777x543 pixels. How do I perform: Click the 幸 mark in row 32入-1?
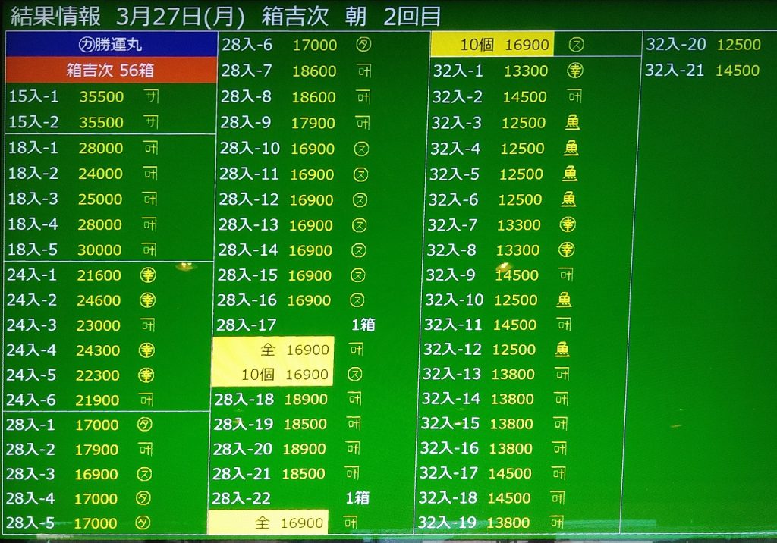pos(574,71)
